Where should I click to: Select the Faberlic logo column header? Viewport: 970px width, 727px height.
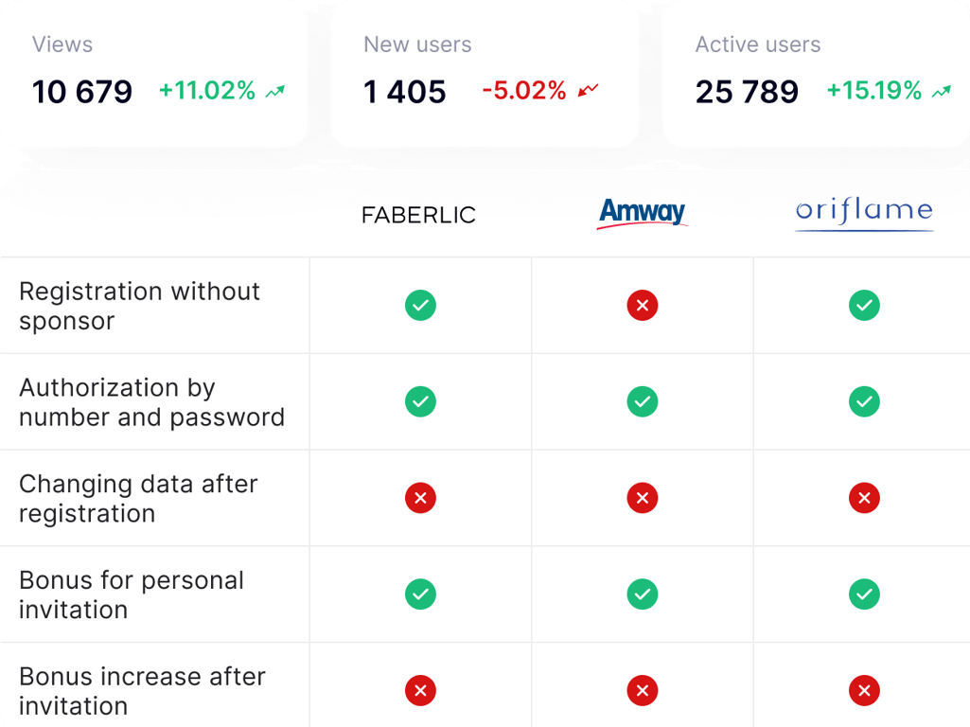[418, 215]
